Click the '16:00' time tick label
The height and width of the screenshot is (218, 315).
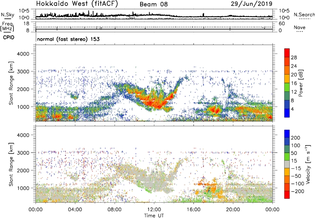[193, 210]
